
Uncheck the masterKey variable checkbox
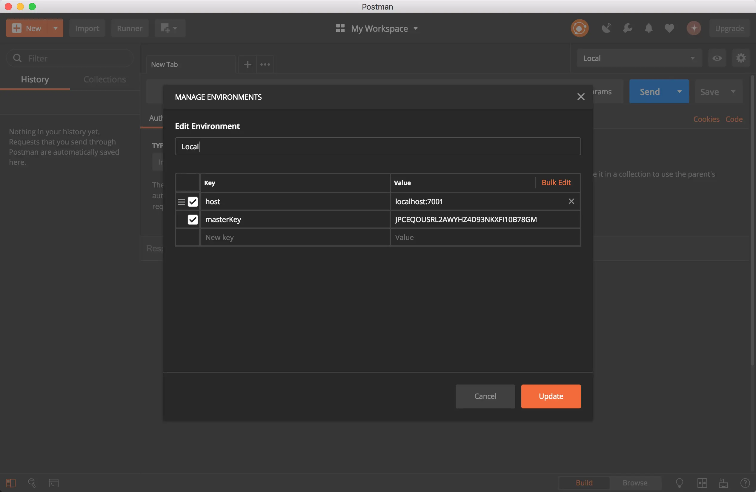[x=193, y=219]
